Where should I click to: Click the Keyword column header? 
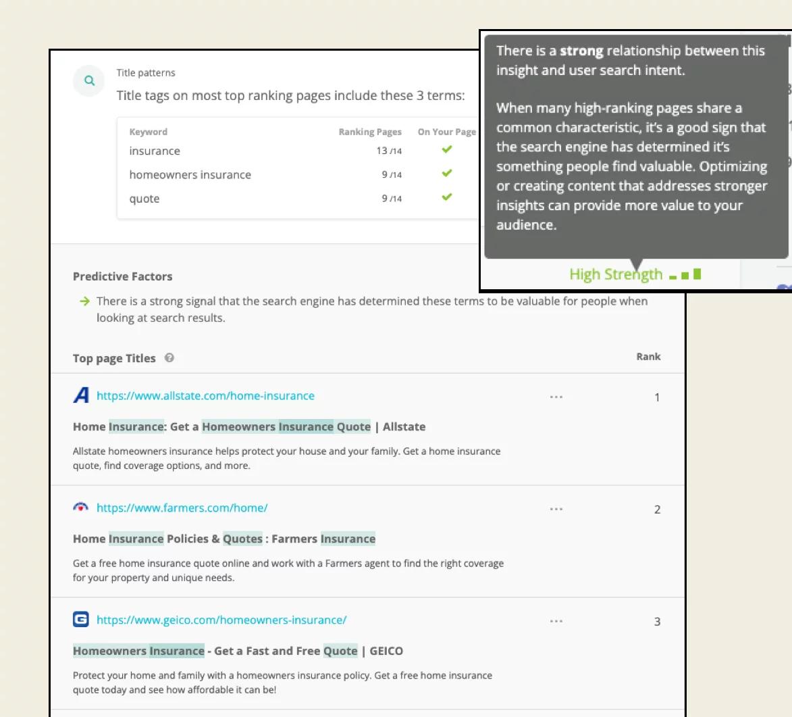148,132
